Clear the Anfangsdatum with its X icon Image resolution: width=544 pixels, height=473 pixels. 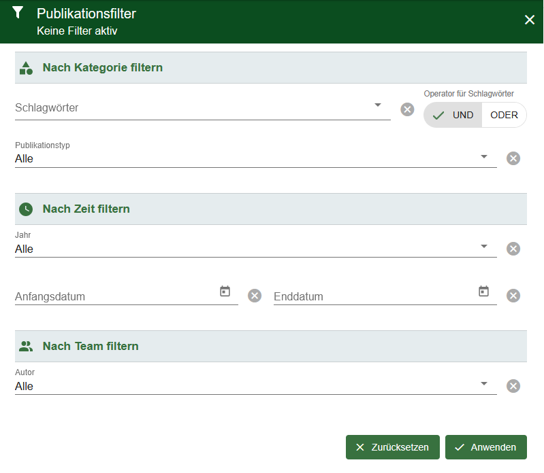(x=255, y=296)
